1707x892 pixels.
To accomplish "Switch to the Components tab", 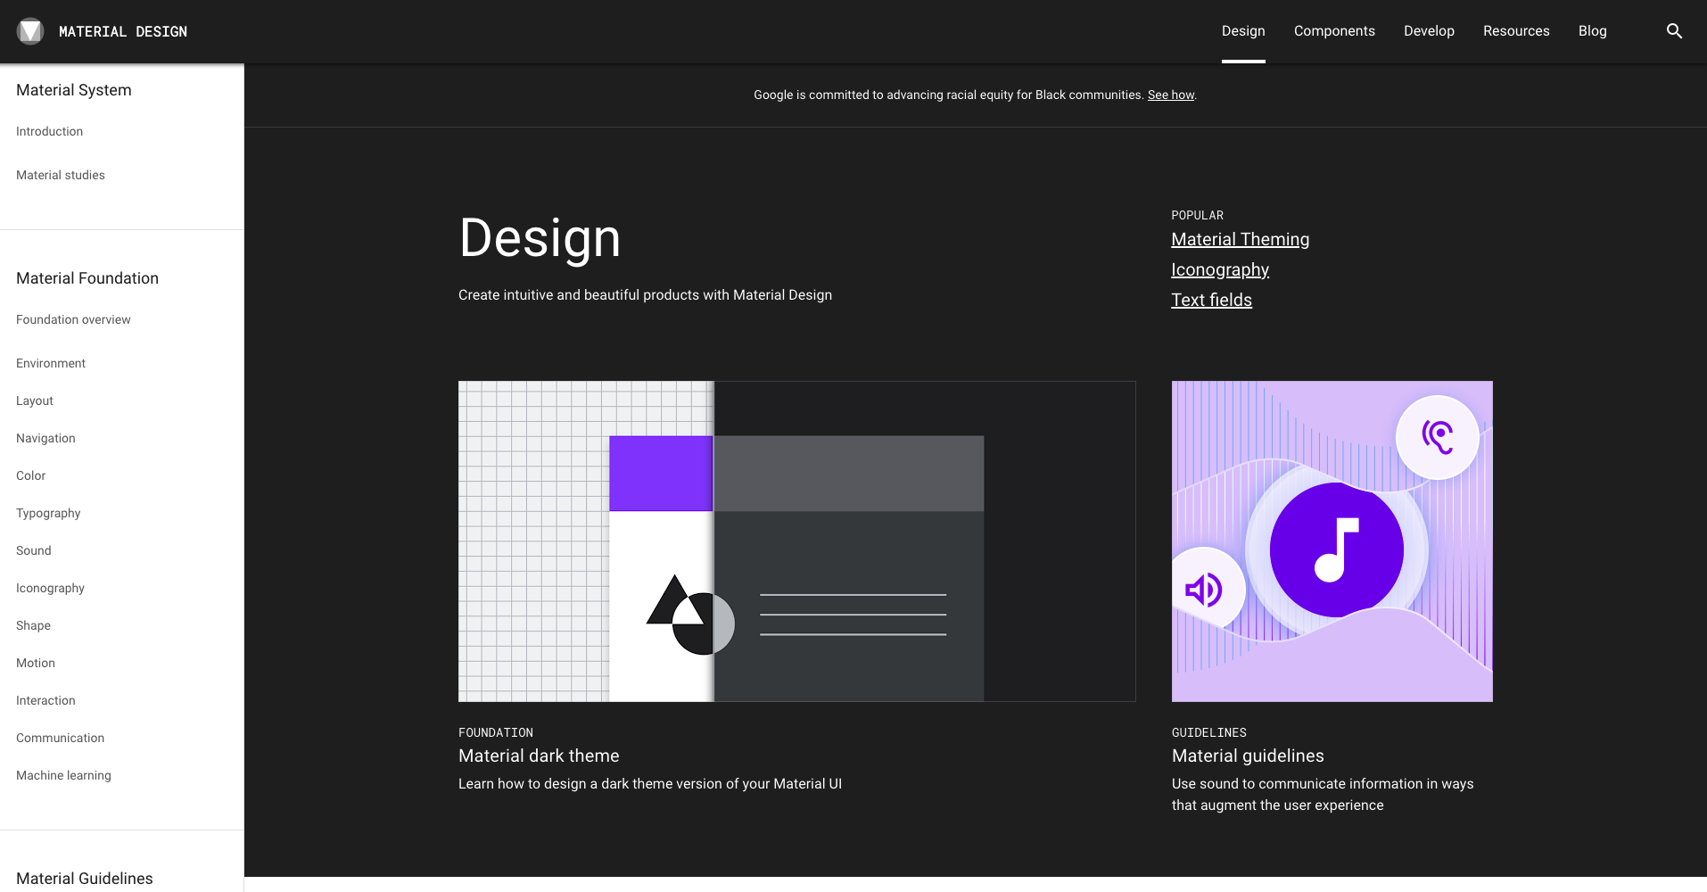I will pyautogui.click(x=1334, y=31).
